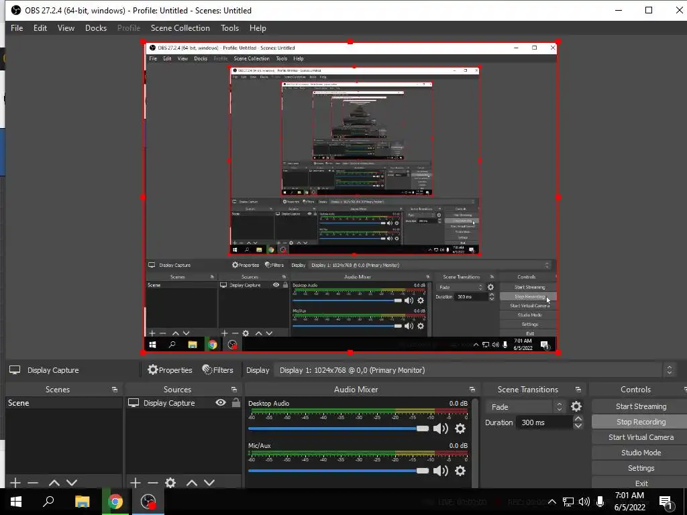Open OBS Settings button

tap(641, 468)
